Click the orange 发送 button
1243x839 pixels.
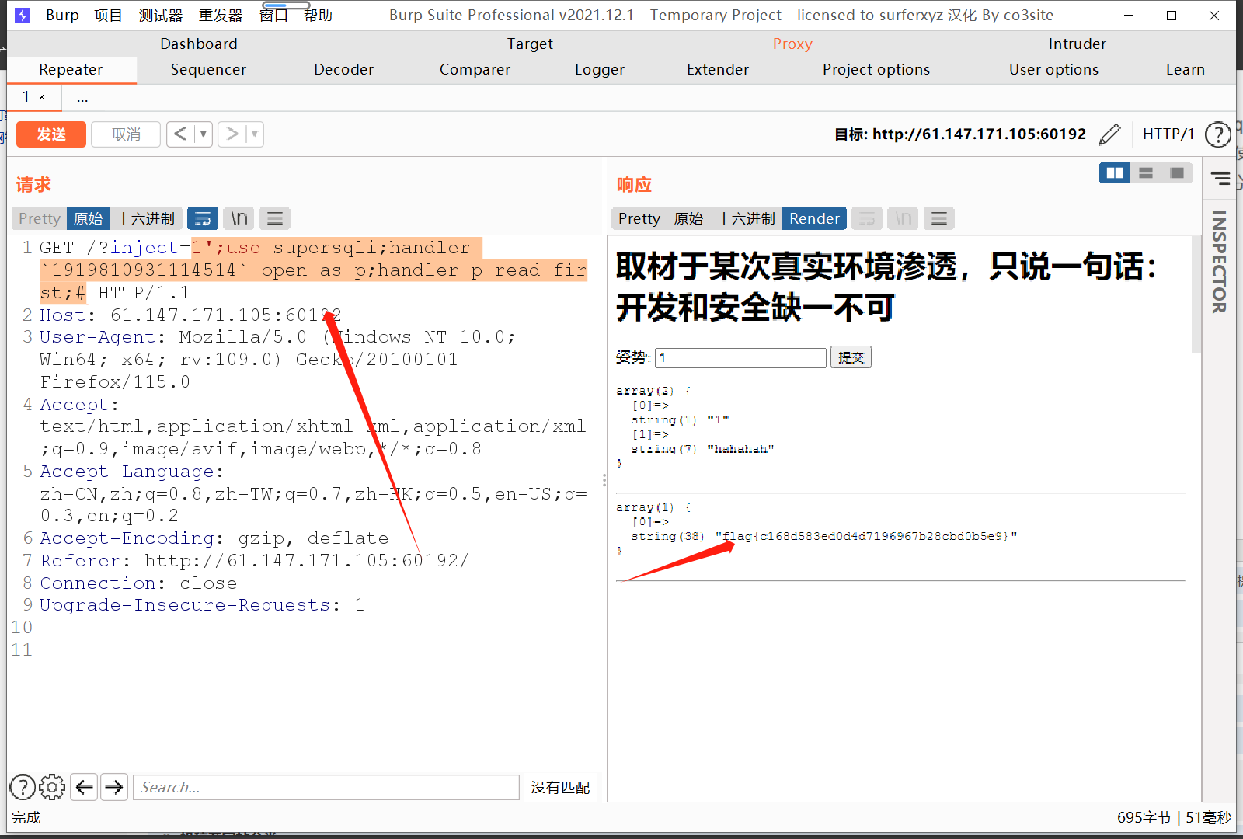click(51, 134)
